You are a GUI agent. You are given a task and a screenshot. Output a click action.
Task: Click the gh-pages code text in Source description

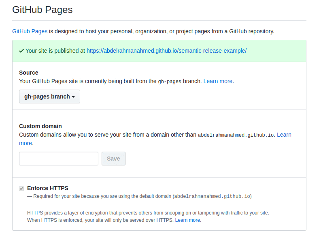tap(170, 82)
